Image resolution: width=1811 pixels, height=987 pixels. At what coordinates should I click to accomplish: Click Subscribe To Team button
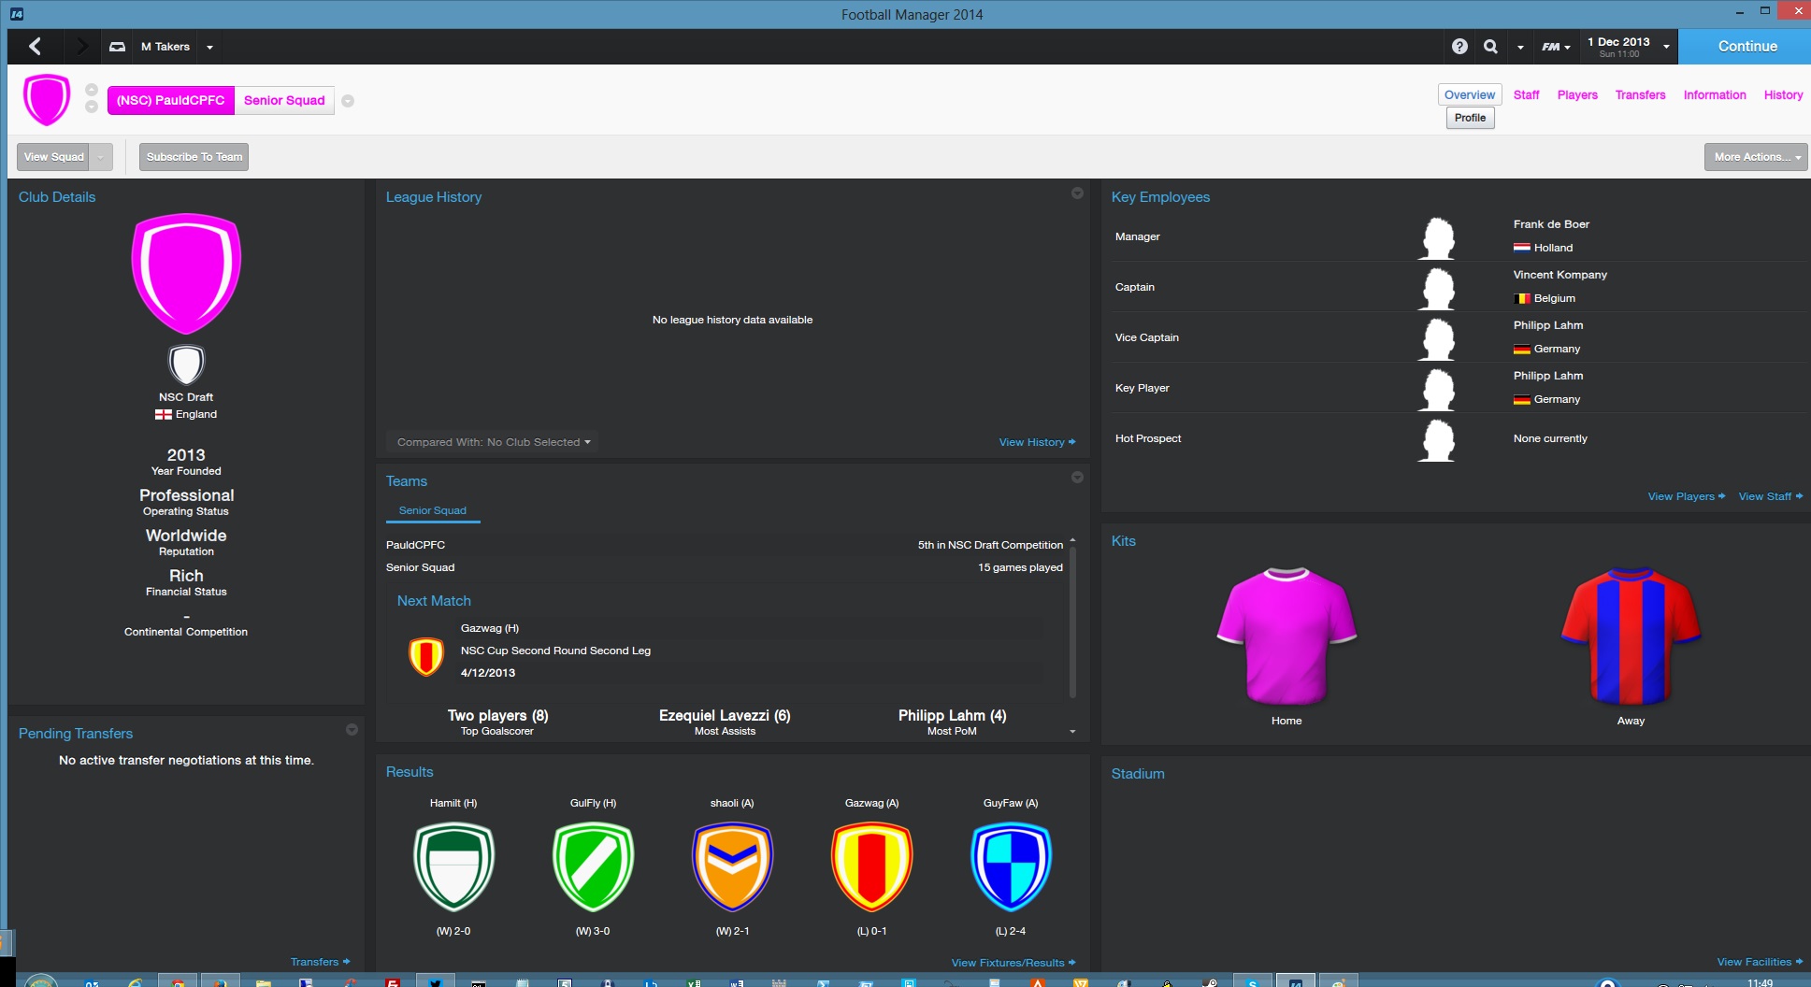pyautogui.click(x=194, y=157)
